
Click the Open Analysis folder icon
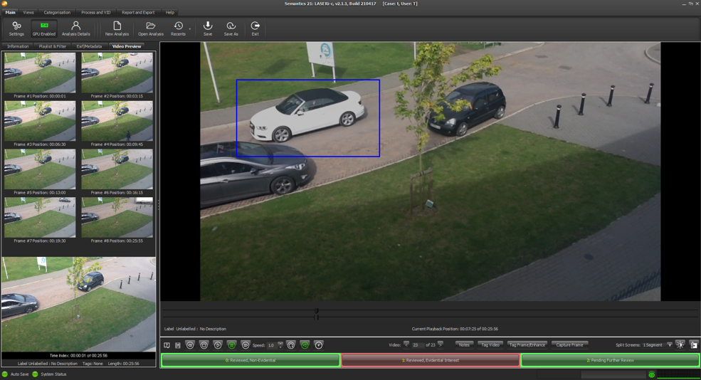coord(151,28)
